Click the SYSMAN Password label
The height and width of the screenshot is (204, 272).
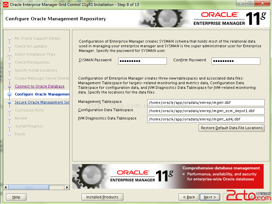[x=95, y=60]
